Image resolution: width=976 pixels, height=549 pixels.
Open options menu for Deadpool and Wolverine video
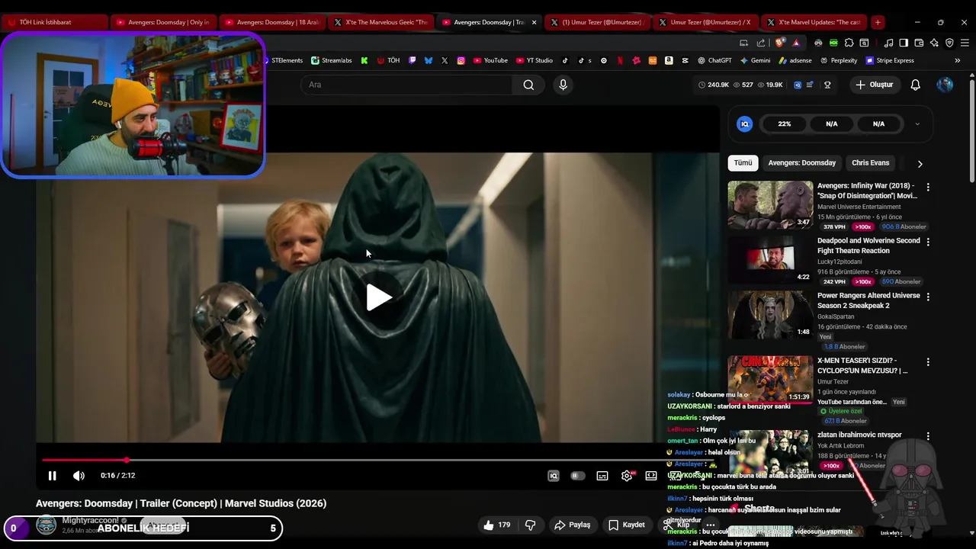tap(928, 241)
